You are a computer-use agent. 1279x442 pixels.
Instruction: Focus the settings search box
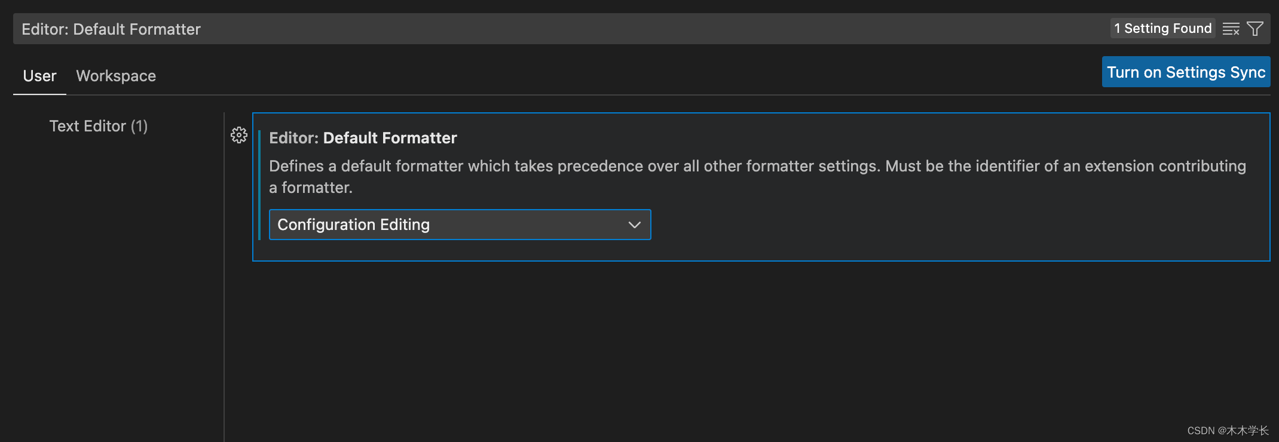click(x=538, y=29)
